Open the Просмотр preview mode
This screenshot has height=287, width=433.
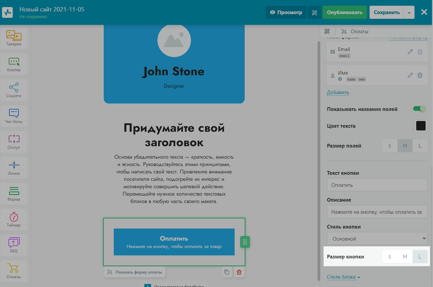[x=286, y=12]
